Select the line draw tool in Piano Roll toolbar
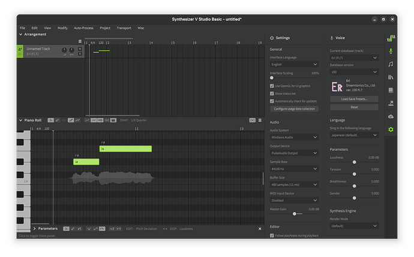The width and height of the screenshot is (414, 257). pos(71,120)
